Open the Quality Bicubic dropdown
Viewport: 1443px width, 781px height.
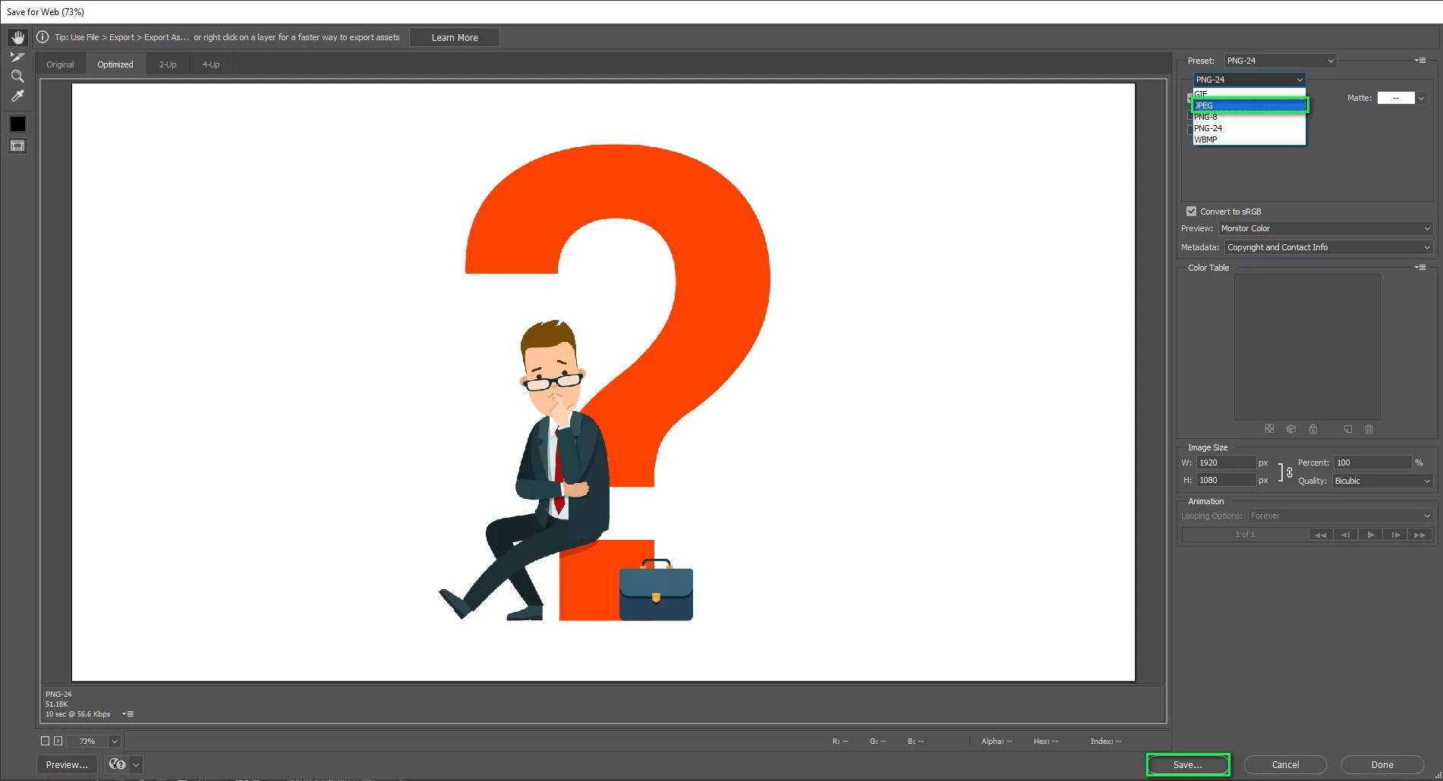1382,481
